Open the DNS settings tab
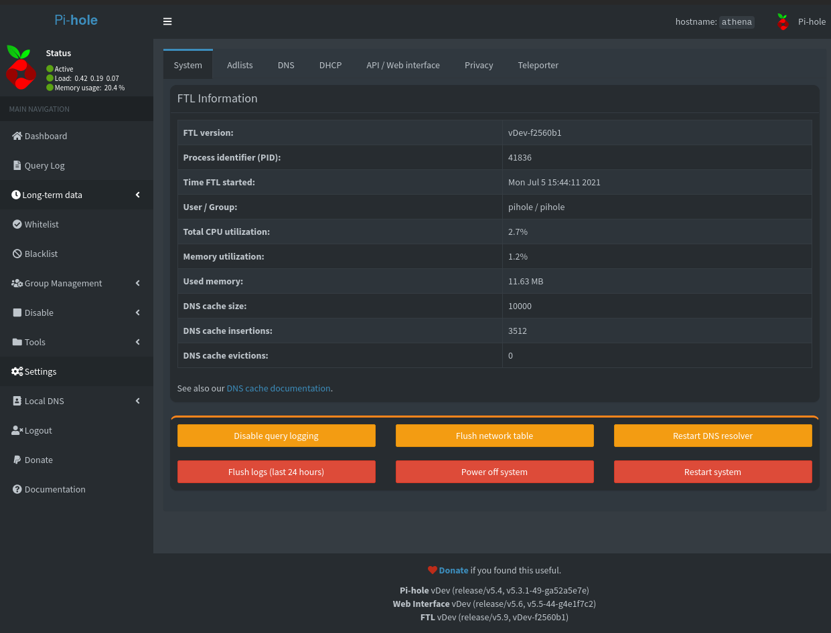The image size is (831, 633). pyautogui.click(x=286, y=65)
